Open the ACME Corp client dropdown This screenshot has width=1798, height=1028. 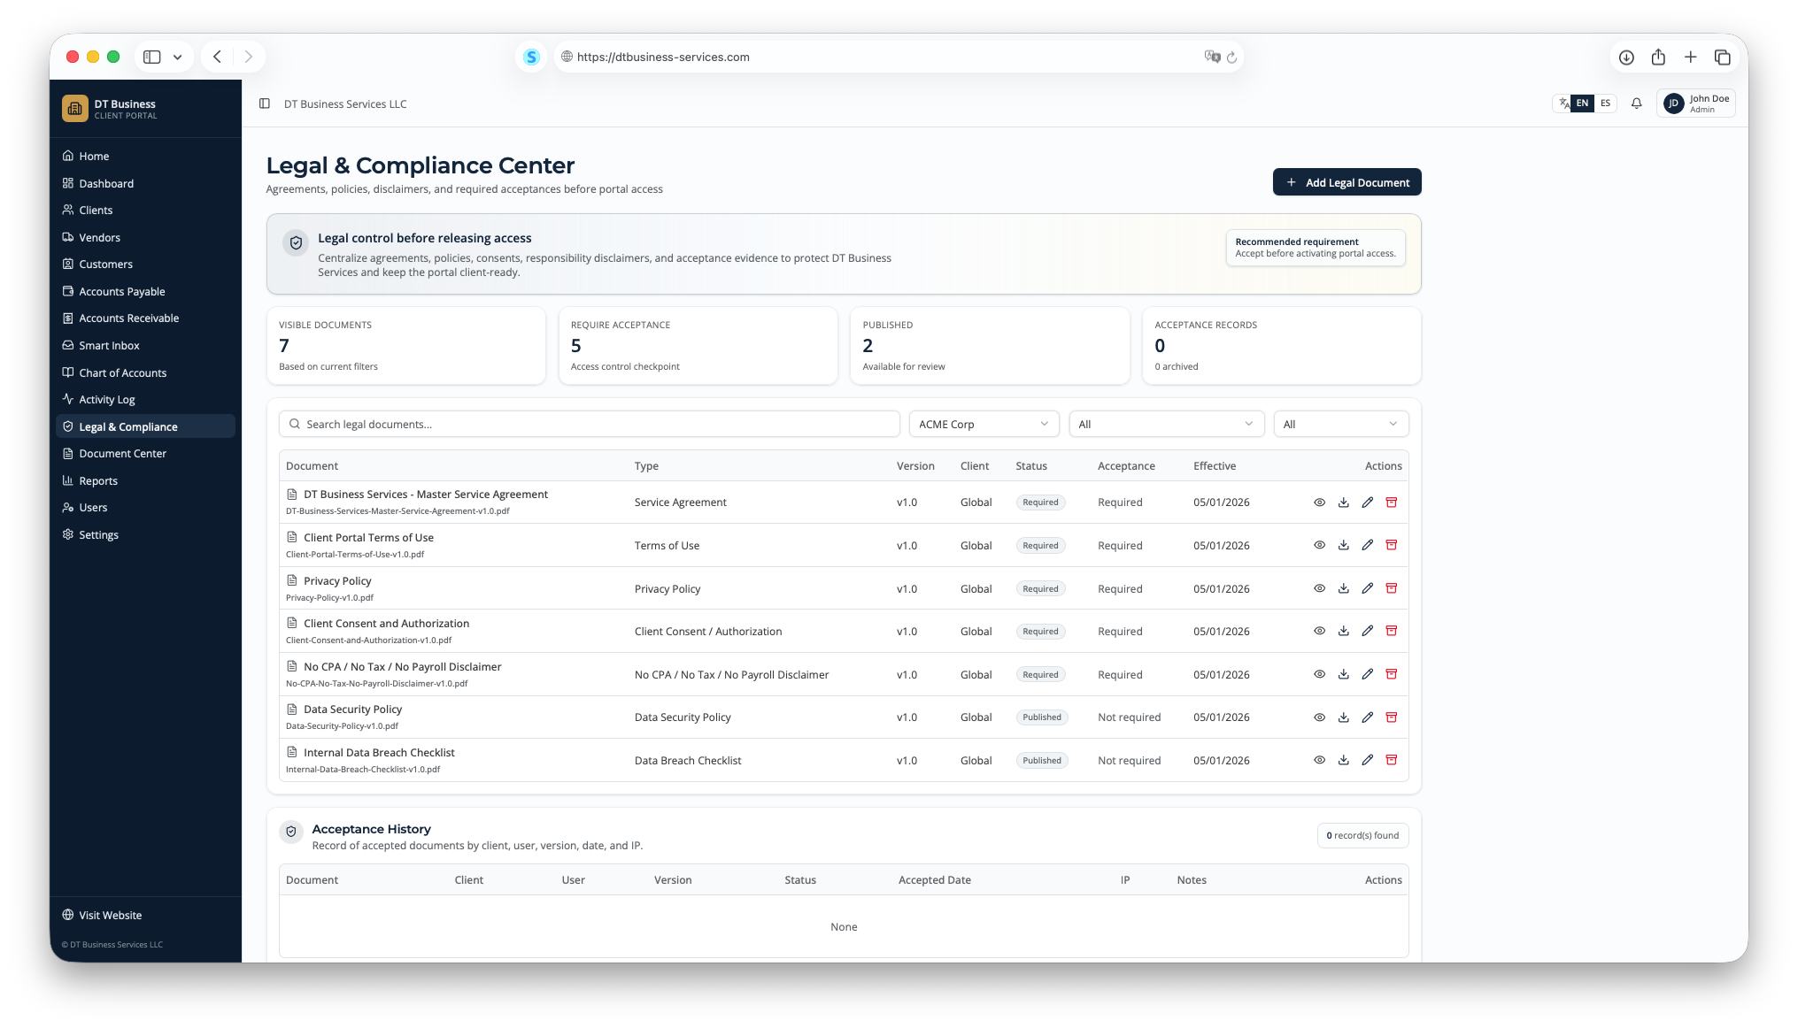coord(984,425)
